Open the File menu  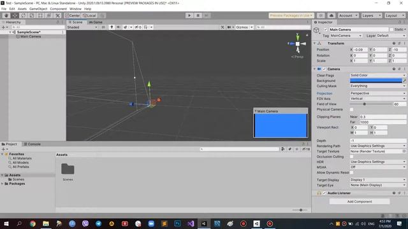coord(4,9)
